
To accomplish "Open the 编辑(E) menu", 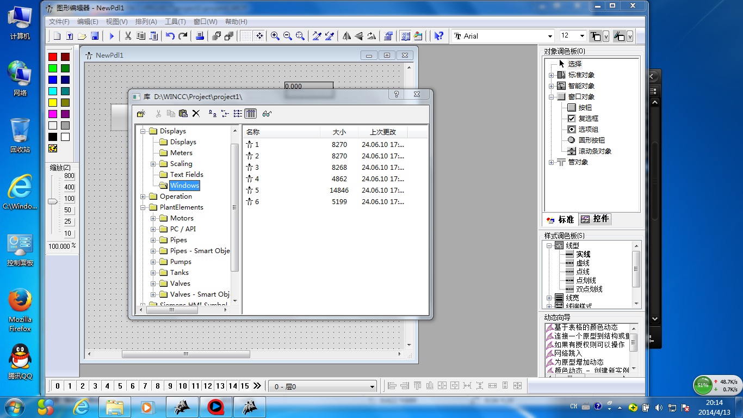I will tap(88, 22).
